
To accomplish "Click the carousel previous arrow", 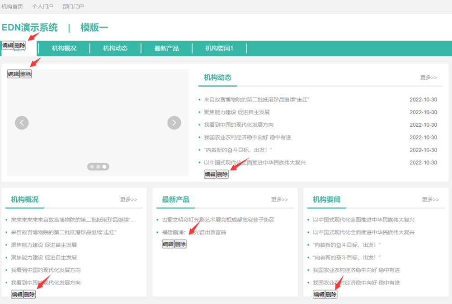I will (x=22, y=123).
